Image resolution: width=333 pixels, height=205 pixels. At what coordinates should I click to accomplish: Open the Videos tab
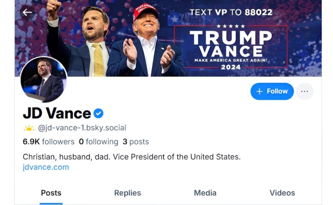coord(282,193)
